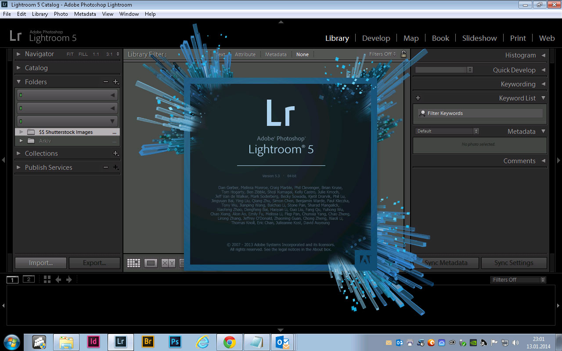Click the Windows Start button
Viewport: 562px width, 351px height.
pyautogui.click(x=11, y=342)
